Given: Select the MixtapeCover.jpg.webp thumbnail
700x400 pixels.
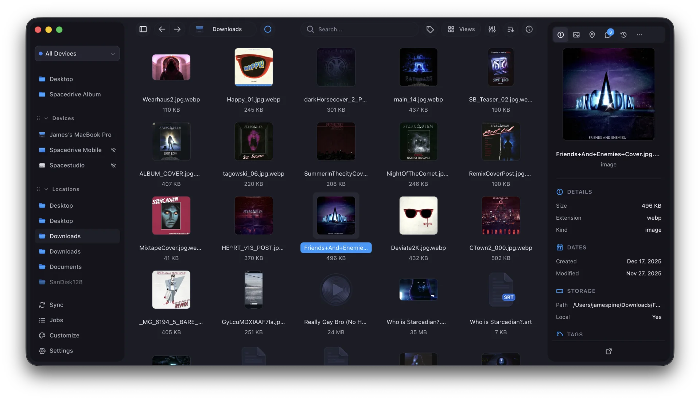Looking at the screenshot, I should [171, 215].
